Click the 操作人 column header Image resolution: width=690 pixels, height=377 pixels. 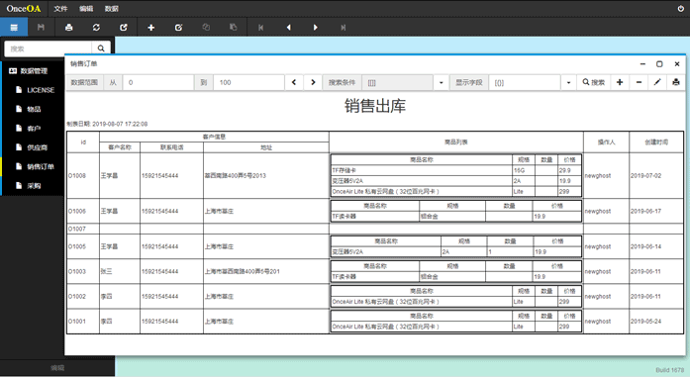click(x=606, y=142)
